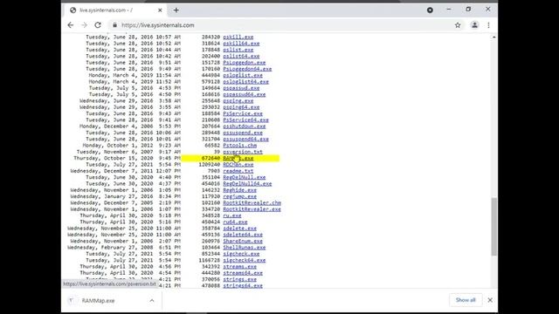Open pslist.exe link
559x314 pixels.
238,50
